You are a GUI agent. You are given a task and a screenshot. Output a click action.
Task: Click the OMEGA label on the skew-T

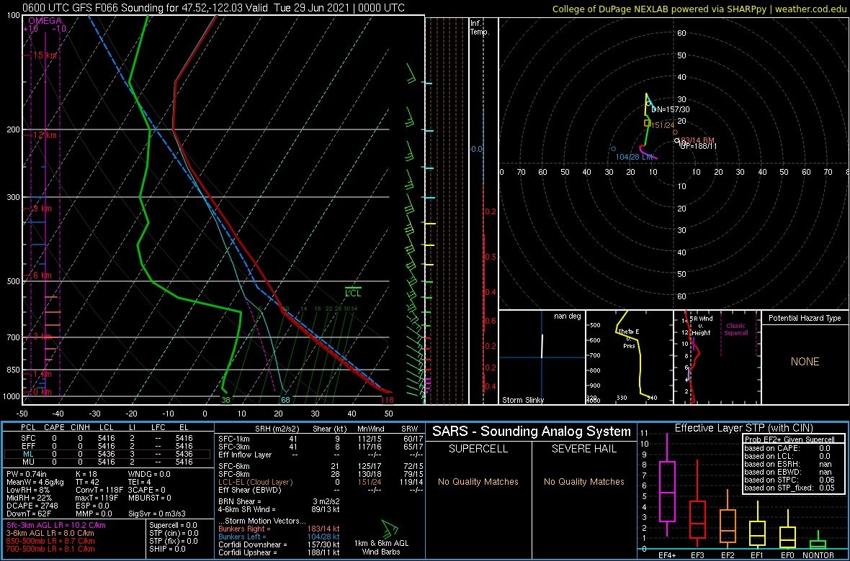pos(44,21)
